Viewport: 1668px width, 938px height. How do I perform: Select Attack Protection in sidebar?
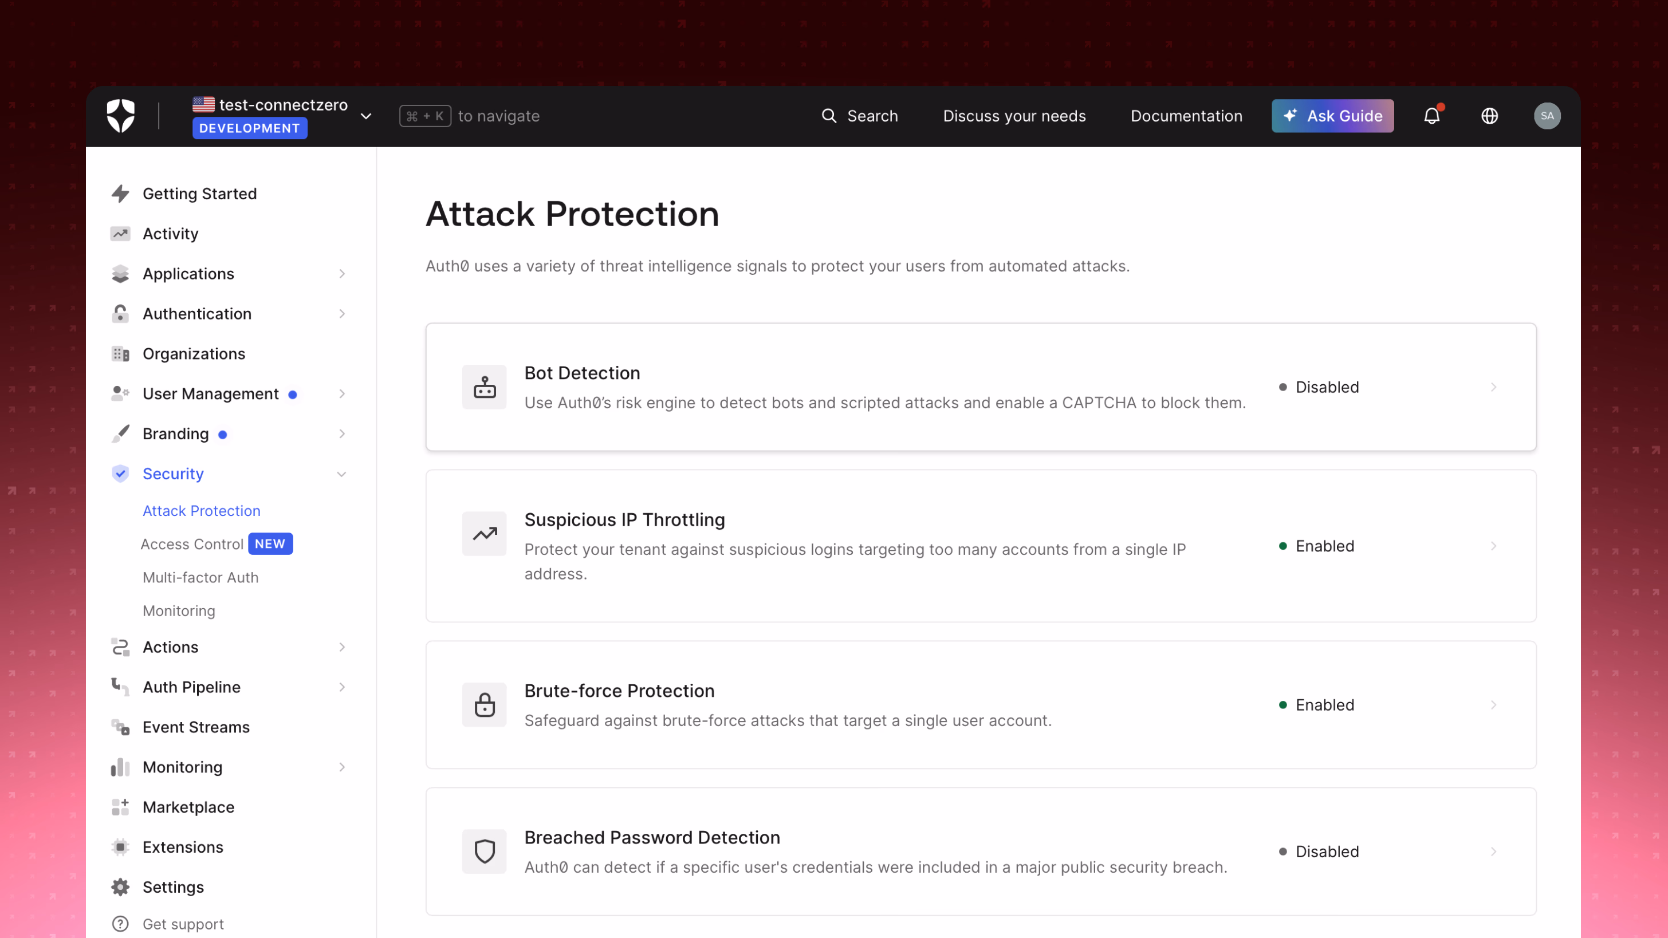tap(202, 511)
